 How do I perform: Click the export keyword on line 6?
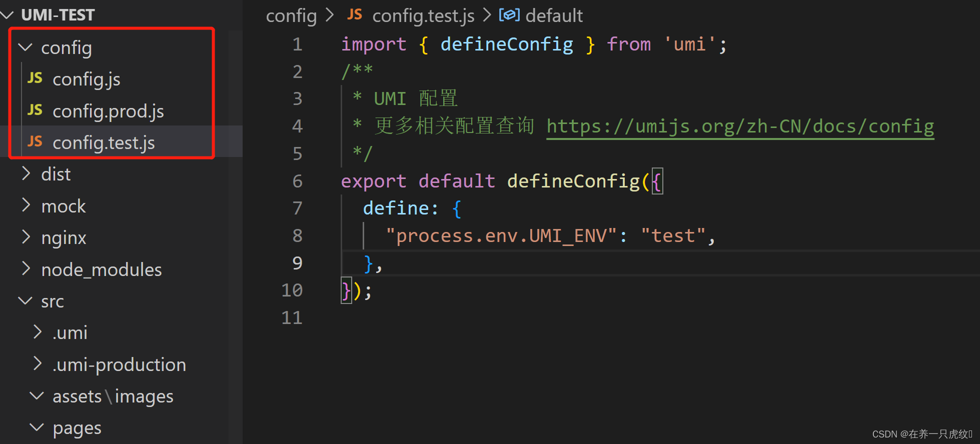point(374,181)
